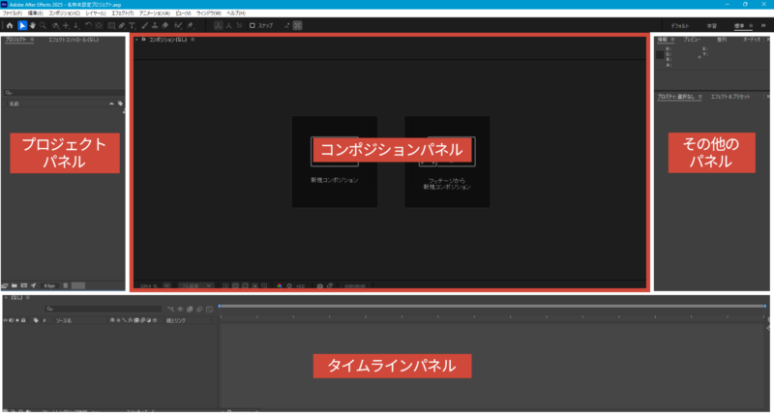Image resolution: width=774 pixels, height=416 pixels.
Task: Select the Zoom magnifier tool
Action: (43, 25)
